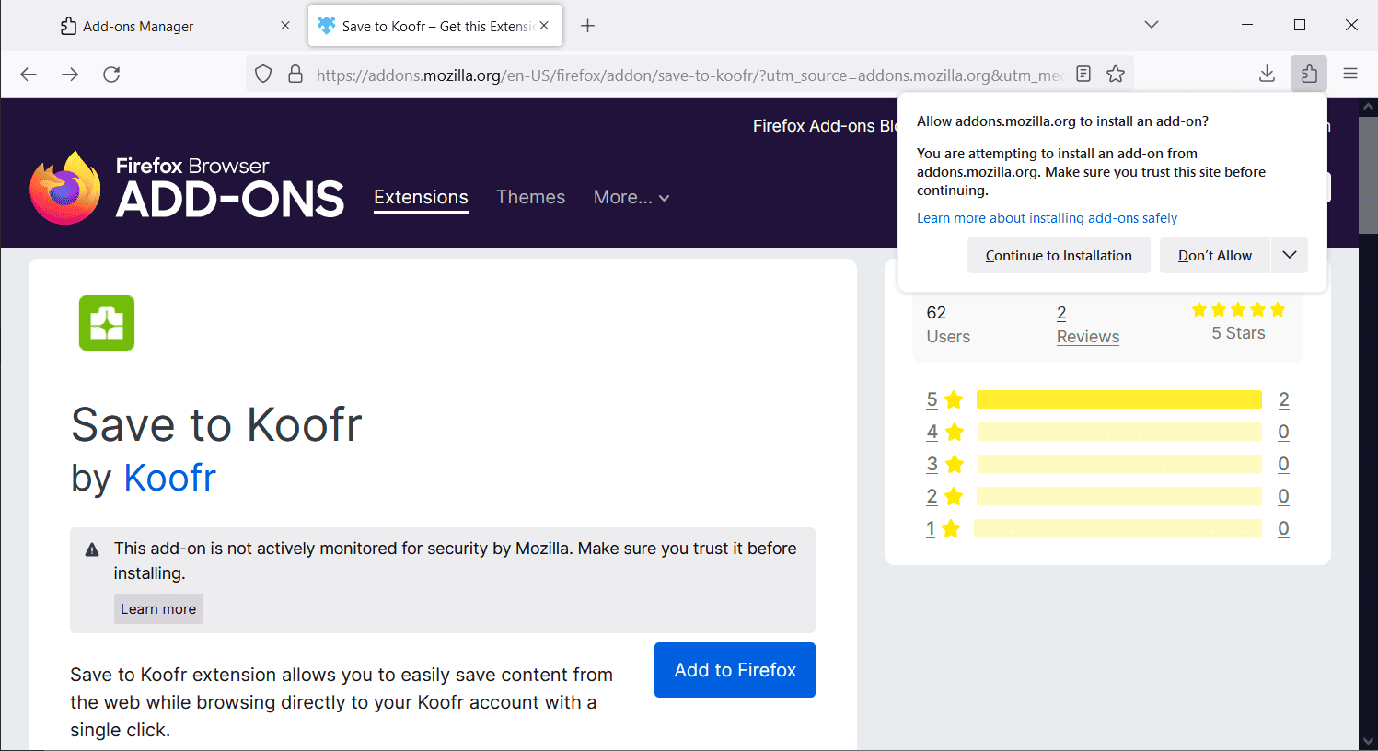Click the page vertical scrollbar thumb
This screenshot has width=1378, height=751.
click(x=1368, y=175)
